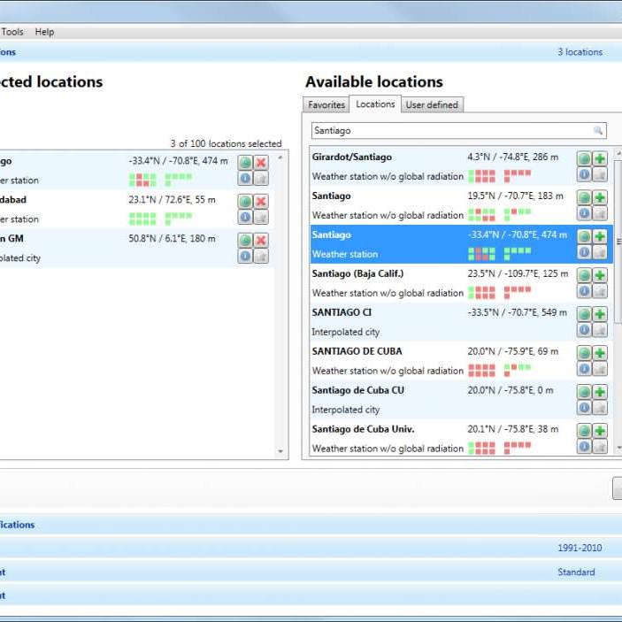This screenshot has width=622, height=622.
Task: Open the blue info icon in the 23.1°N / 72.6°E row
Action: pyautogui.click(x=245, y=217)
